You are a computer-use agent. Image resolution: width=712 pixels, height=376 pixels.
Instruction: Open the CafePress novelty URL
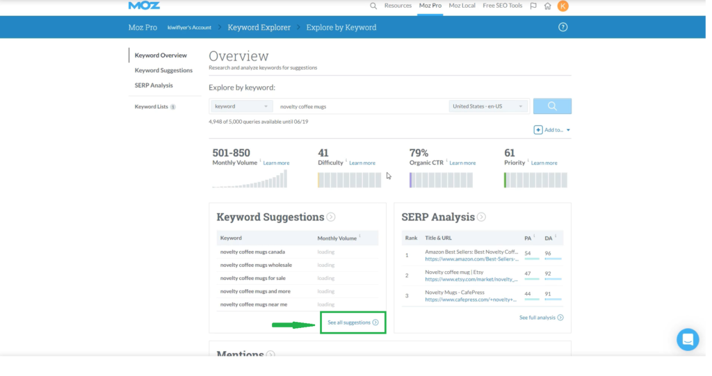(x=471, y=300)
